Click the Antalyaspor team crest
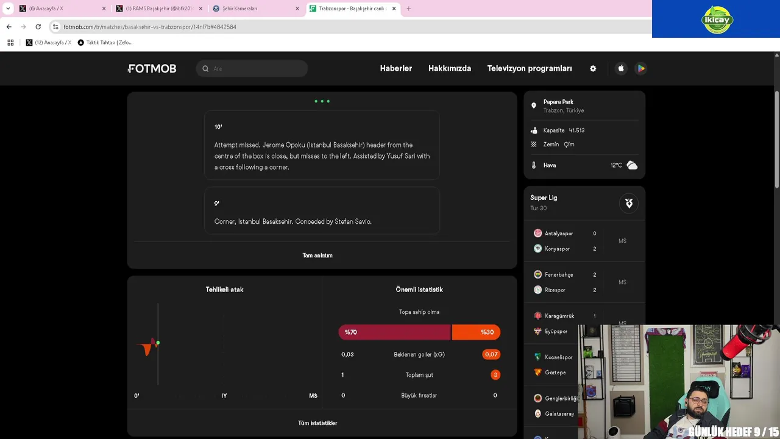The width and height of the screenshot is (780, 439). pyautogui.click(x=537, y=234)
